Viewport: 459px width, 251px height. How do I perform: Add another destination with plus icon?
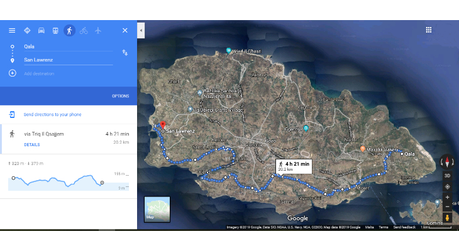[x=13, y=73]
